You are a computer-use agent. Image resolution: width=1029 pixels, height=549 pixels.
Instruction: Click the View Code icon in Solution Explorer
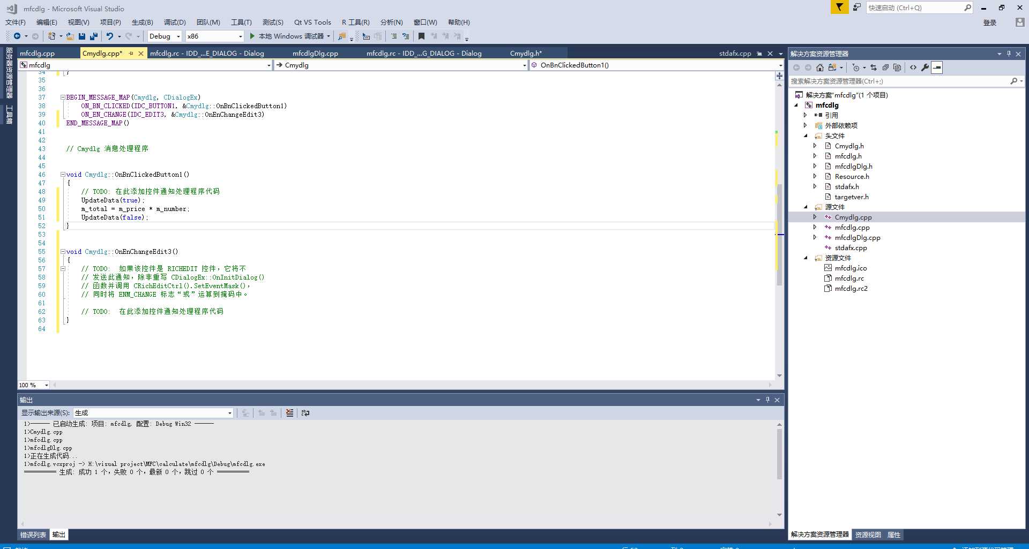pos(913,67)
